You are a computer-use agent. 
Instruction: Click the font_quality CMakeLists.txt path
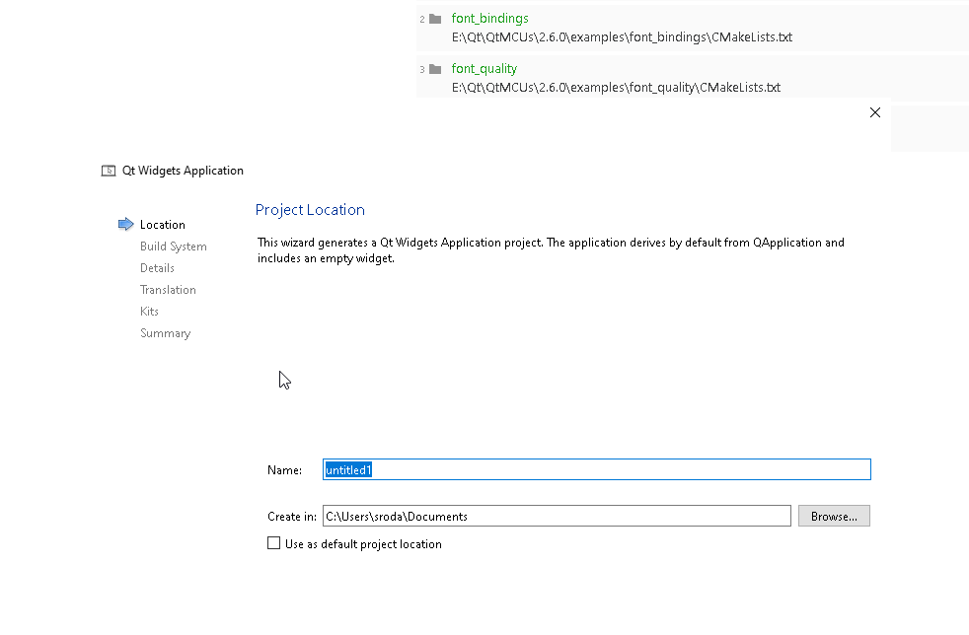point(616,87)
